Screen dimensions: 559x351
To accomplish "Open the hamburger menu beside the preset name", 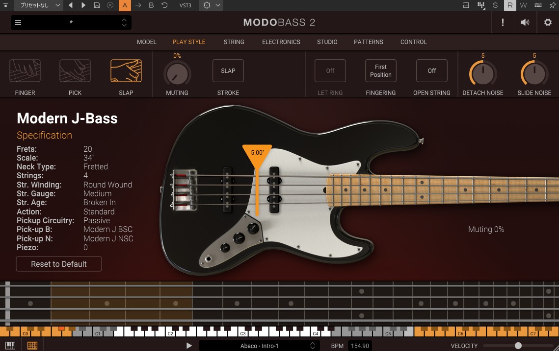I will point(18,23).
